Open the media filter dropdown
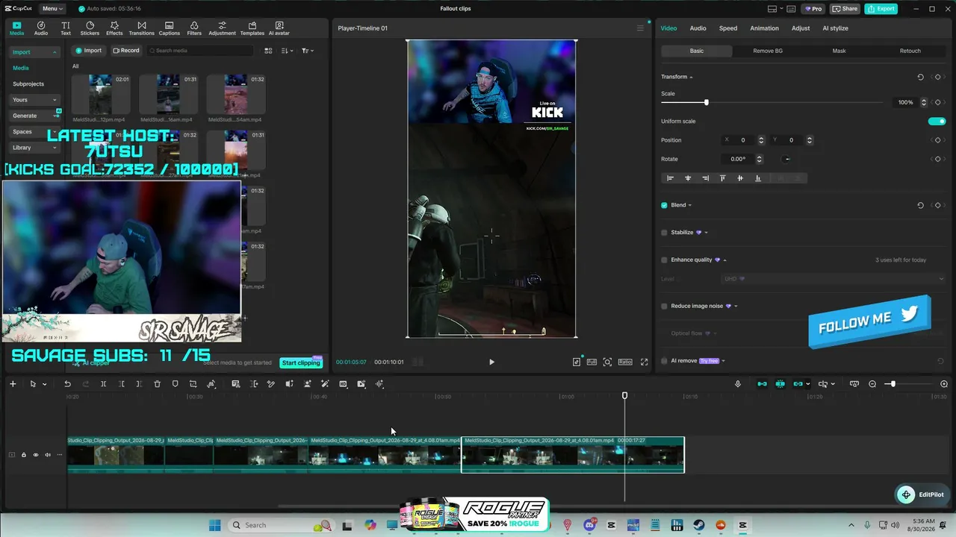 click(307, 51)
